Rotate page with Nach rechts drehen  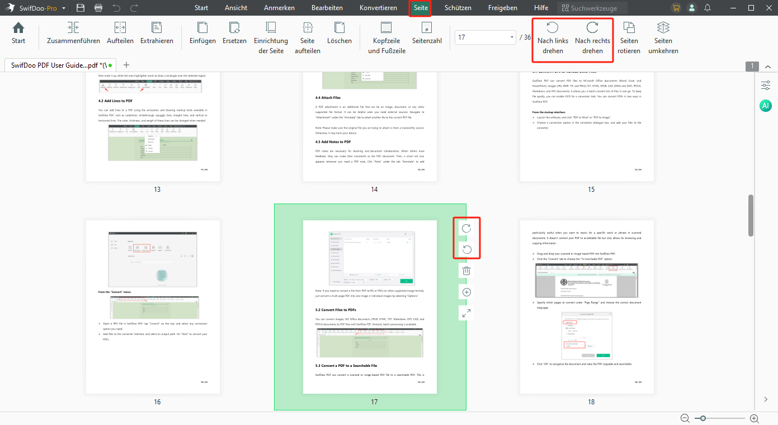pos(592,38)
